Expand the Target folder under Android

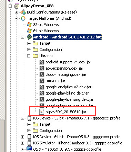29,43
